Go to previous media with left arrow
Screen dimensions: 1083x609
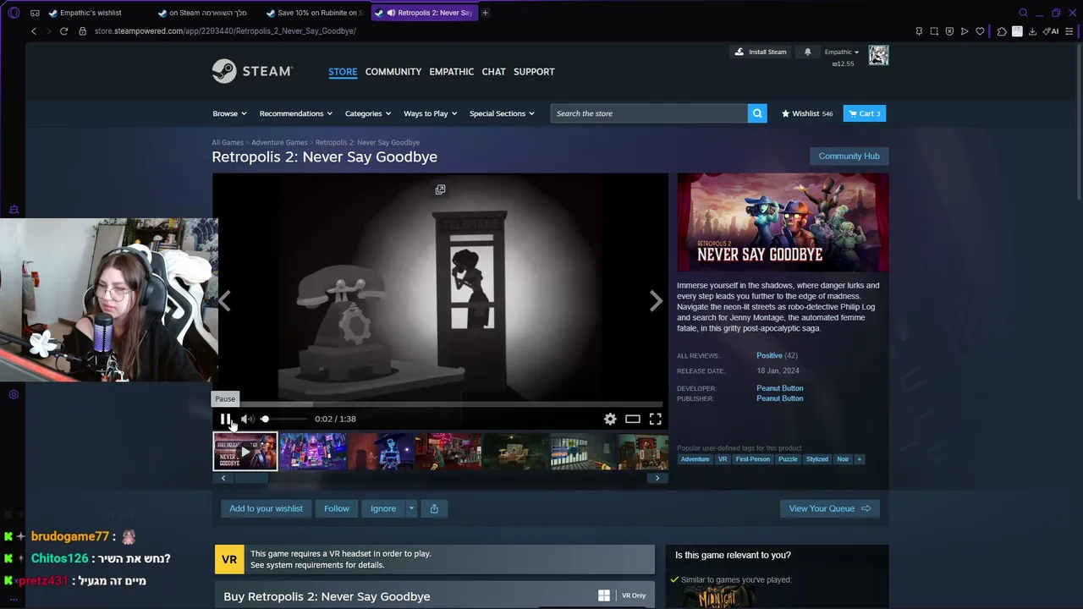(224, 301)
